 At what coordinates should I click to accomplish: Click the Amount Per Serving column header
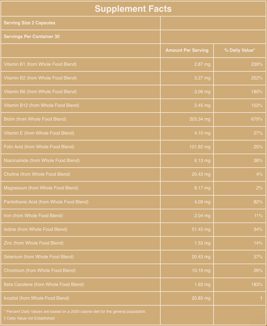pyautogui.click(x=187, y=50)
